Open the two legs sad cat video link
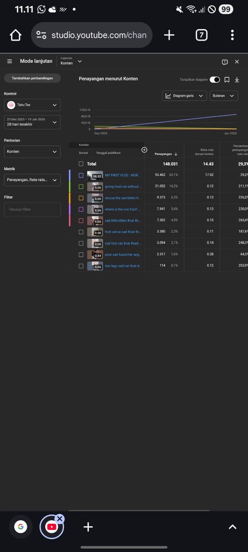This screenshot has width=248, height=552. 123,266
